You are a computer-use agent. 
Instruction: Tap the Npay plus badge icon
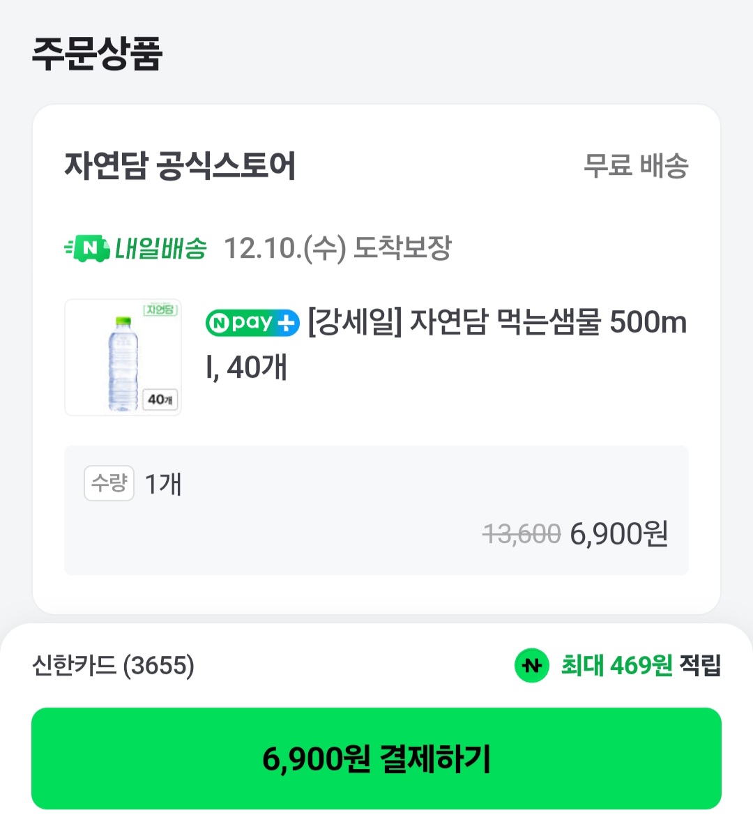click(x=252, y=323)
